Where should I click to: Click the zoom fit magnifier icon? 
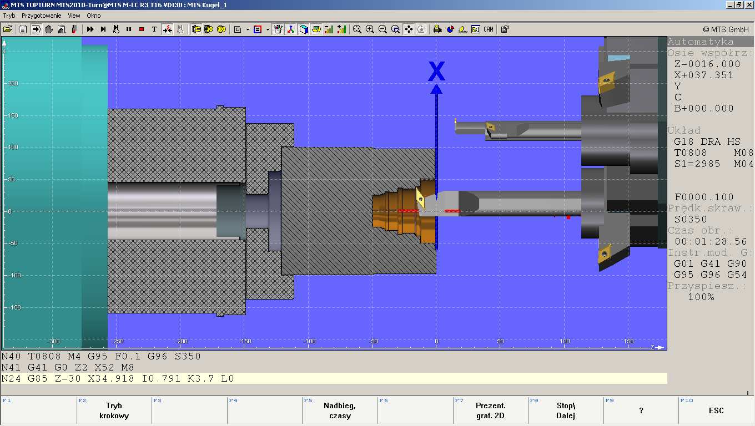(x=358, y=29)
